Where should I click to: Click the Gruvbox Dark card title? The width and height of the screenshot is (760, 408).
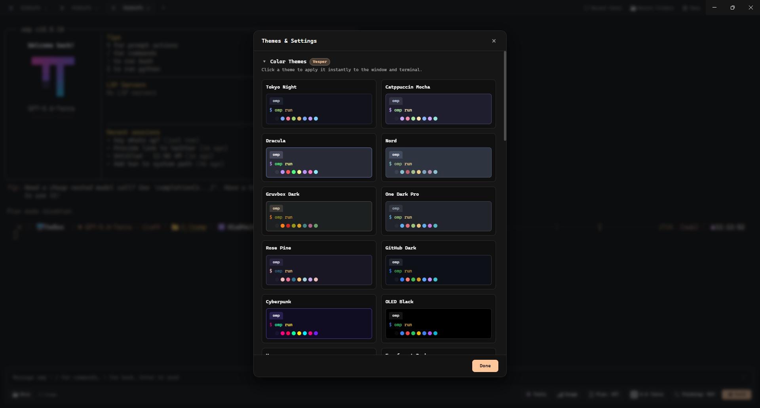point(282,194)
